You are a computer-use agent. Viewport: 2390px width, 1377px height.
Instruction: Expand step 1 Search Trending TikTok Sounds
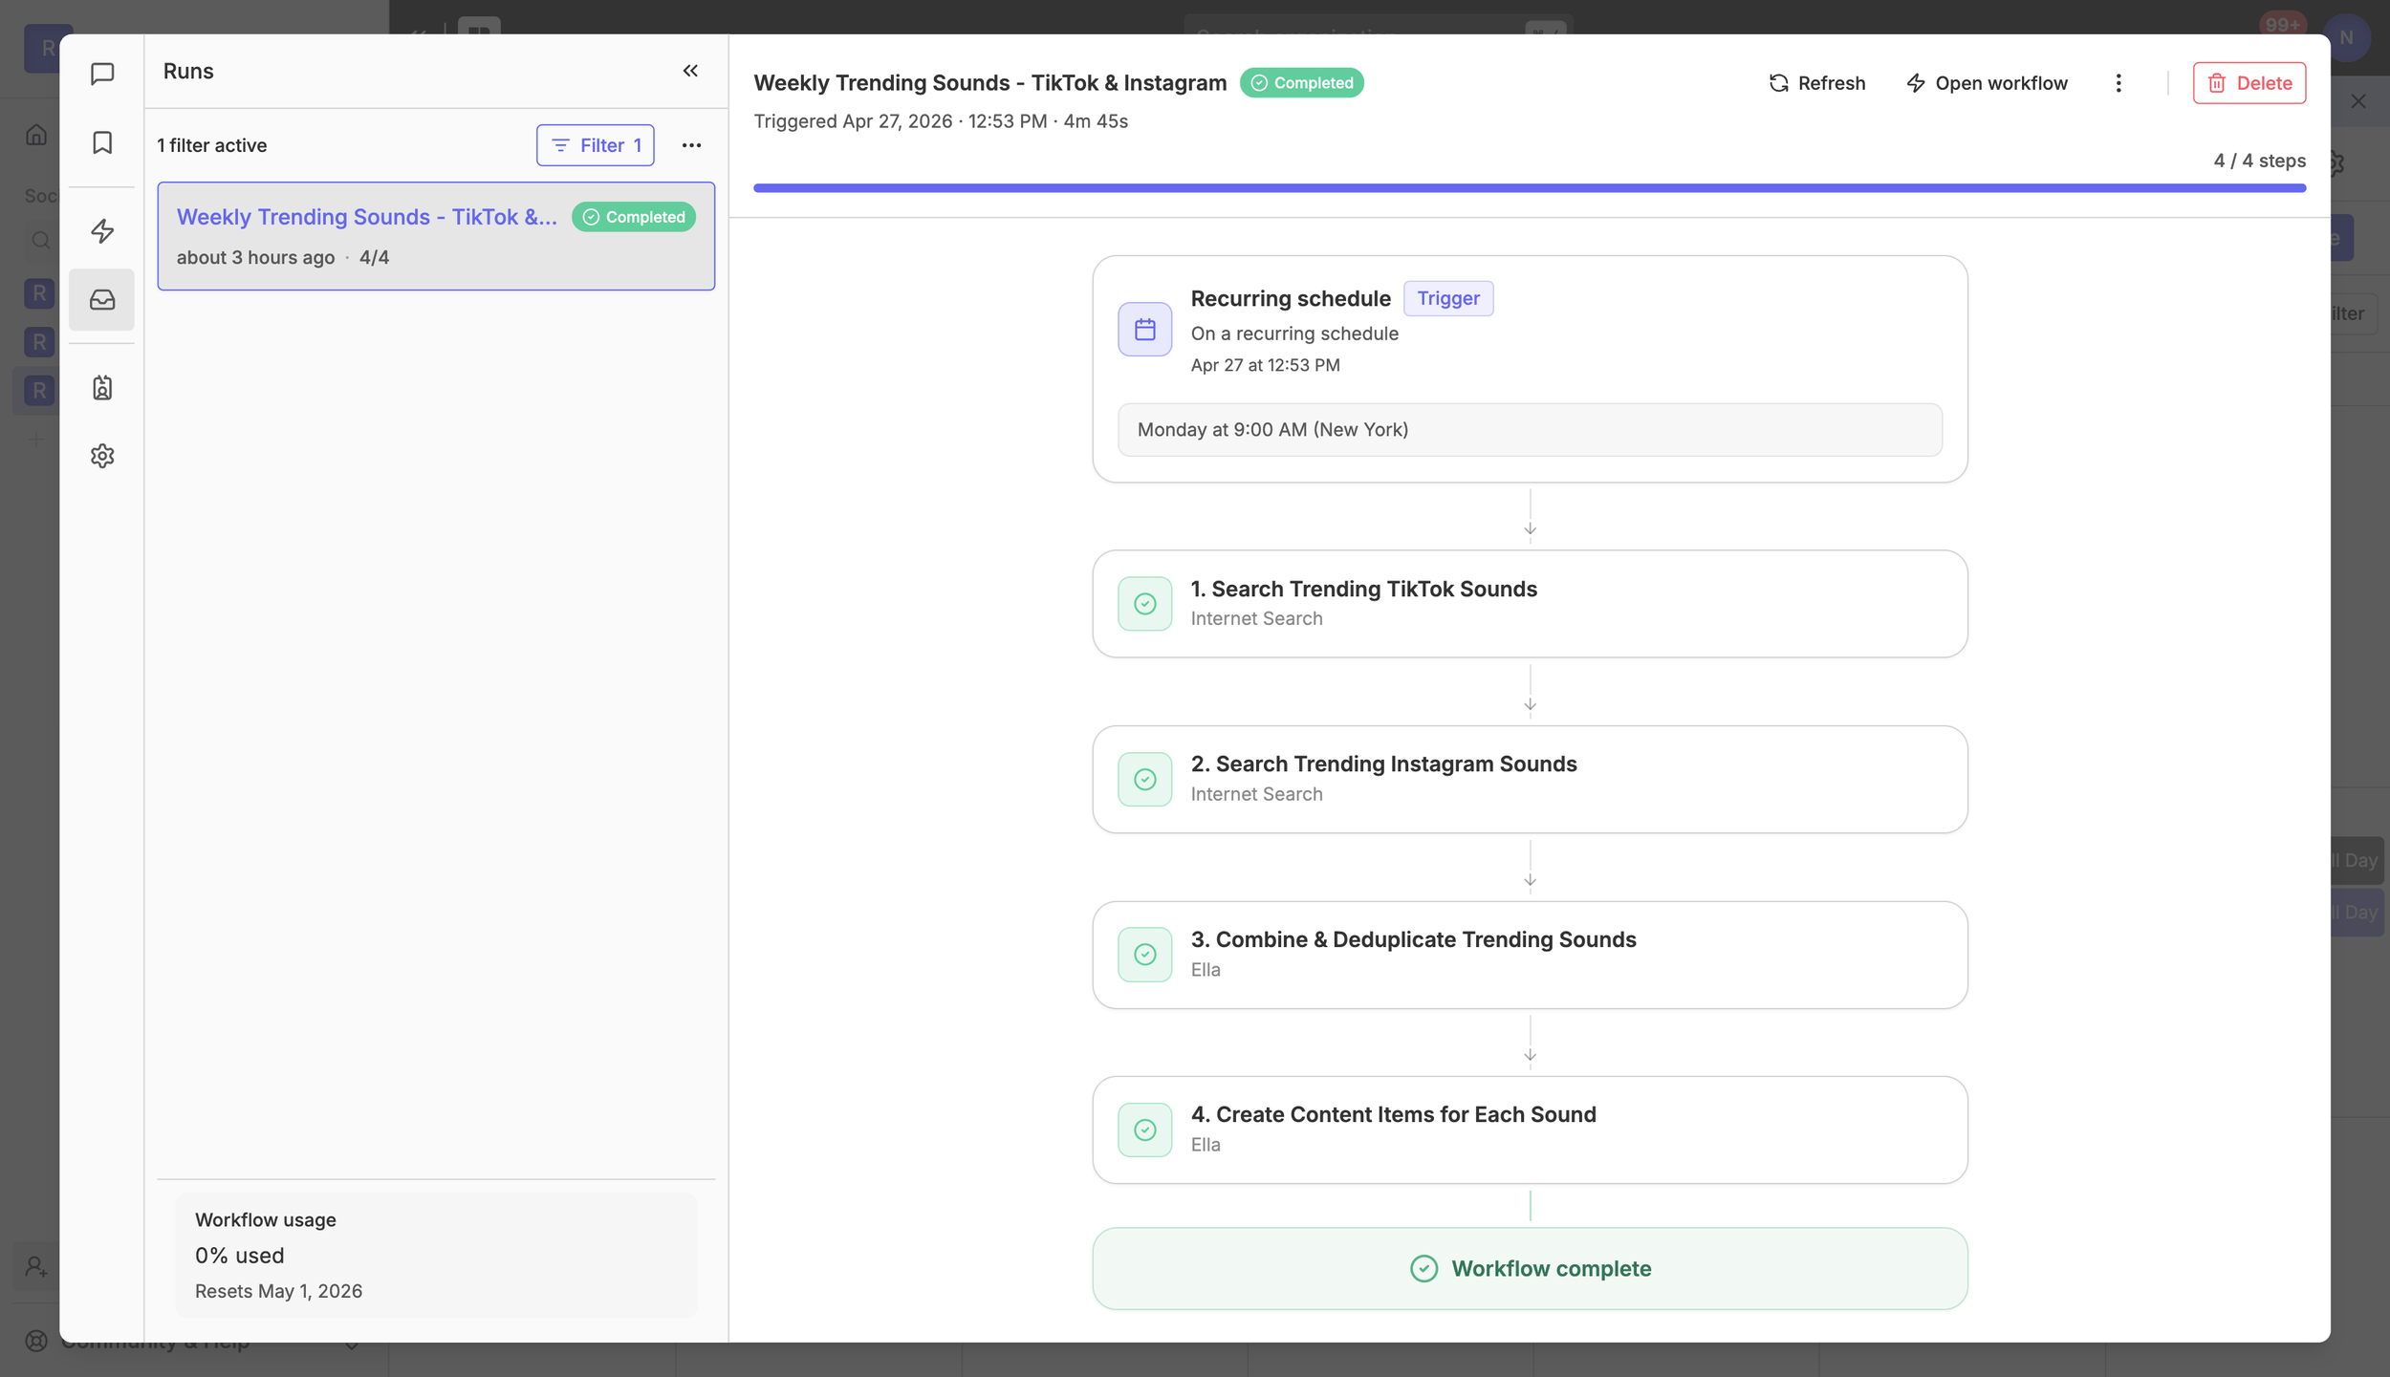[1530, 604]
